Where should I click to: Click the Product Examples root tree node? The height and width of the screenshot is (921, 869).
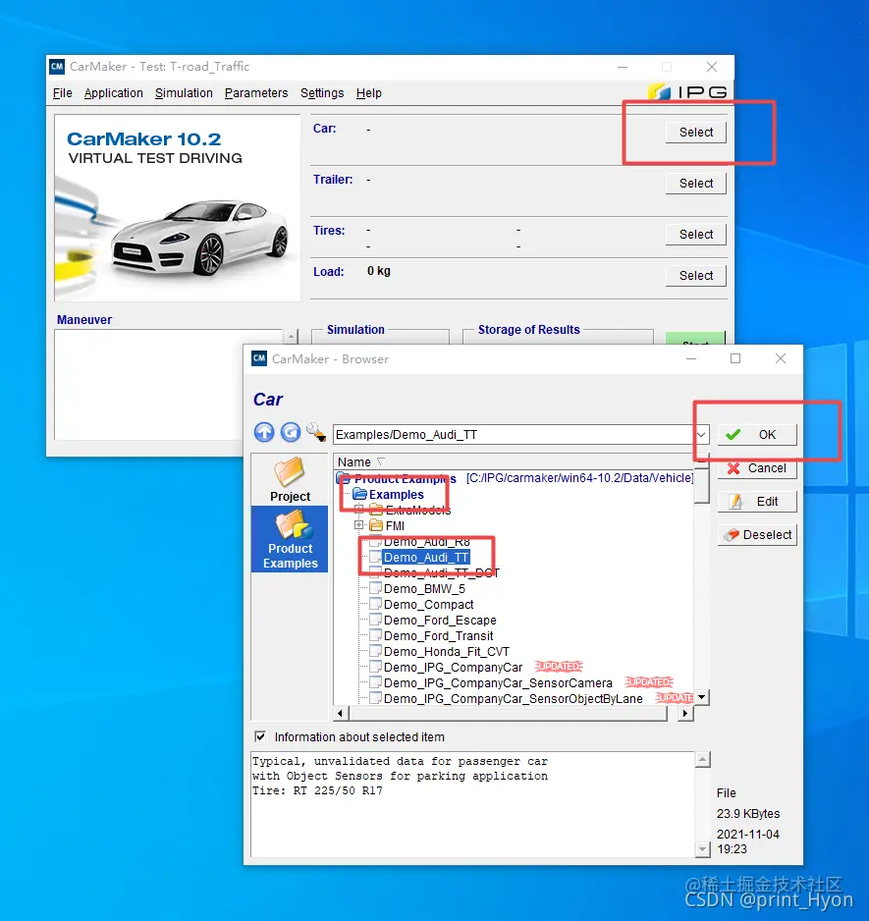[405, 479]
